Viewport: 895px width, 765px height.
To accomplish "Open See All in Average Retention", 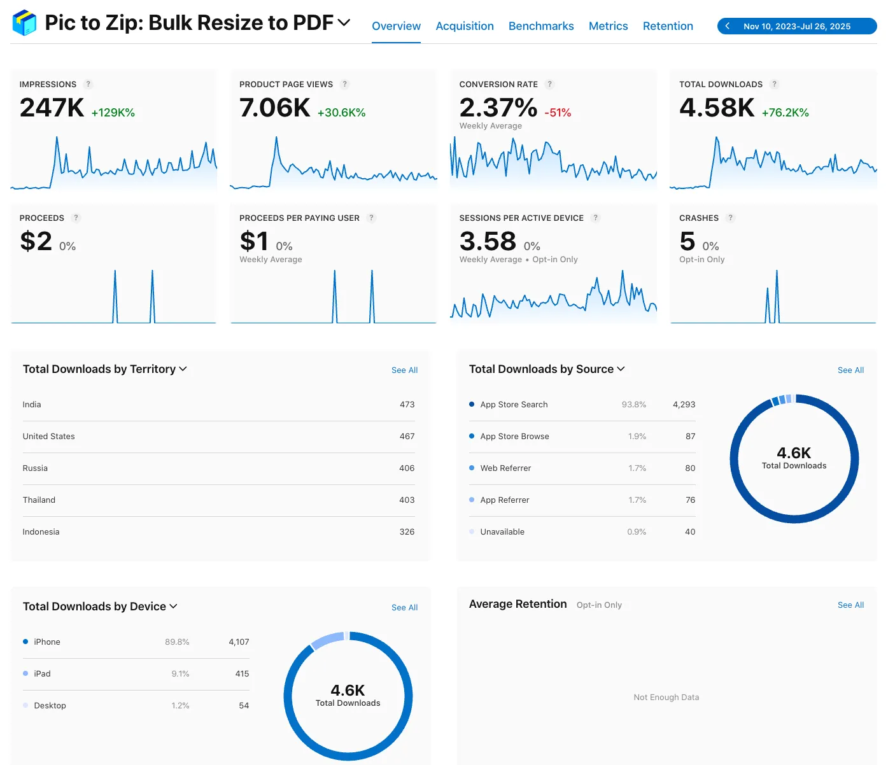I will point(850,605).
